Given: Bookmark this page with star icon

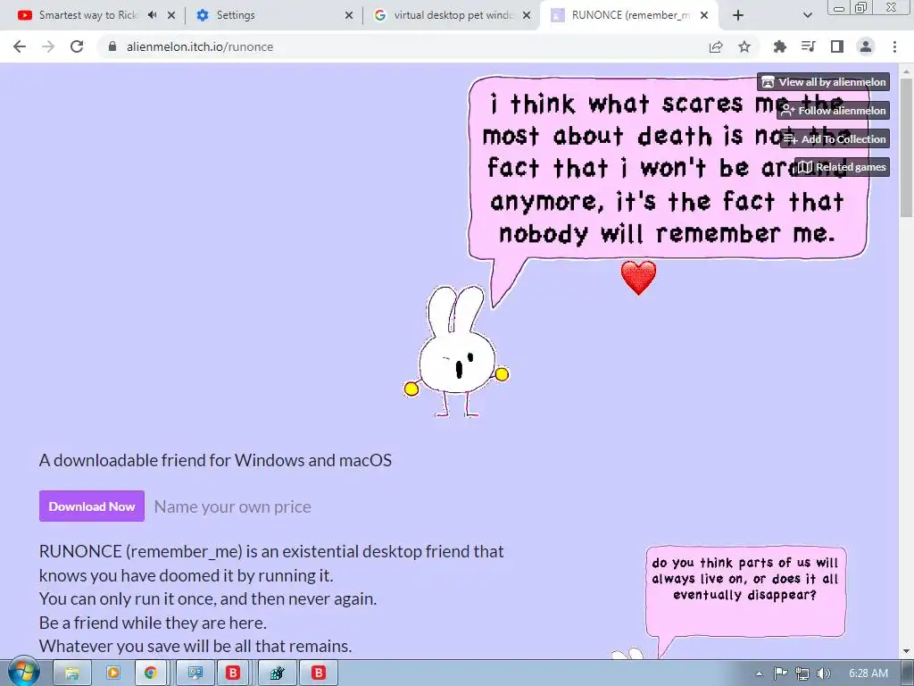Looking at the screenshot, I should coord(744,46).
